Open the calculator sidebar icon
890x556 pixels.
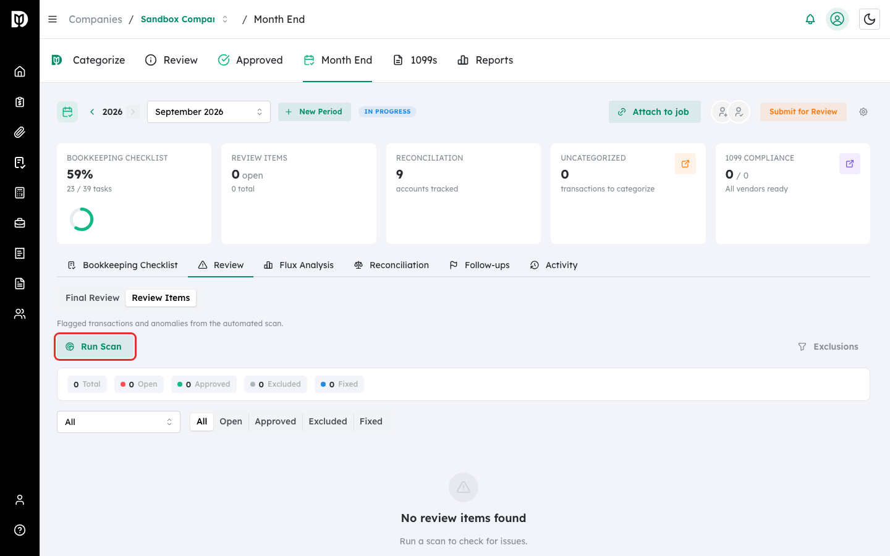pyautogui.click(x=20, y=193)
